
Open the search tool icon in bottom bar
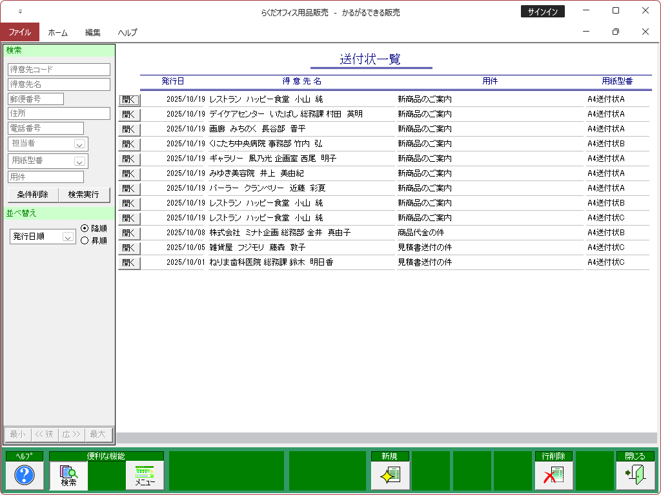click(68, 476)
